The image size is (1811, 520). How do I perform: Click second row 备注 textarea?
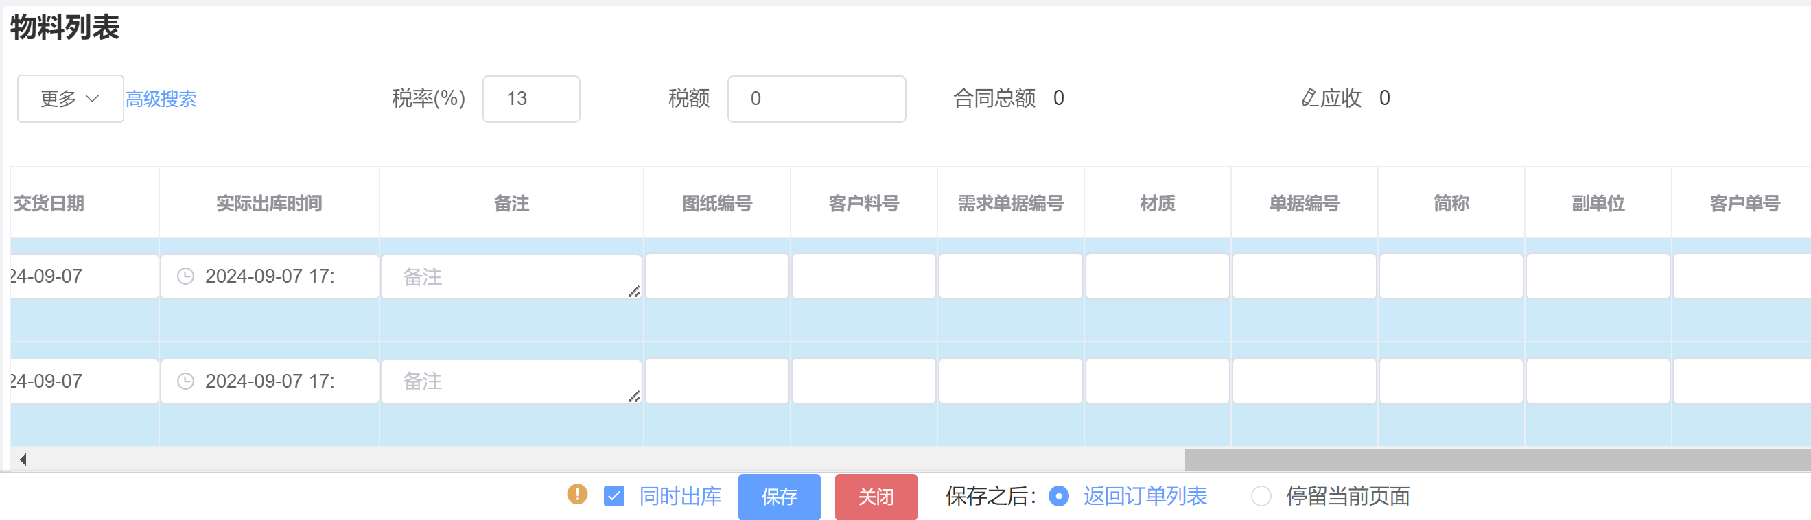[x=511, y=381]
